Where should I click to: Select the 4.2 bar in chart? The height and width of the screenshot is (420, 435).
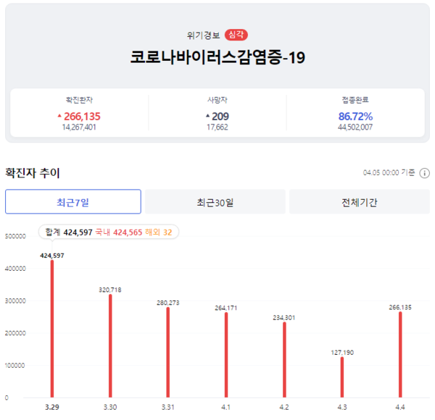[x=284, y=360]
